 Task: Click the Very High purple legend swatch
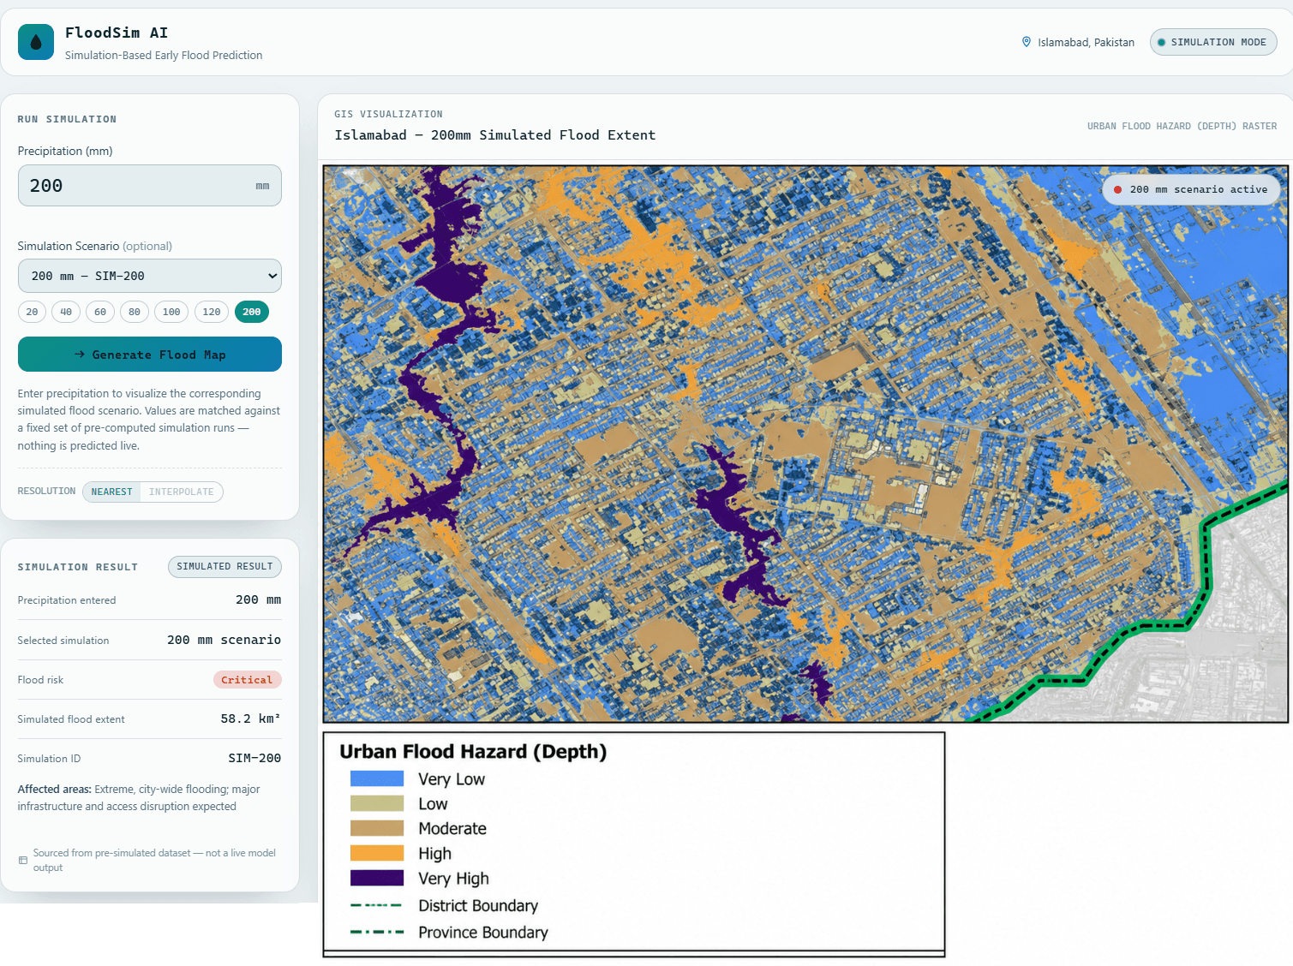pos(377,878)
